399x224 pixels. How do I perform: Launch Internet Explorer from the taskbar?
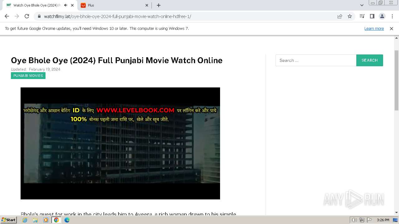tap(25, 220)
